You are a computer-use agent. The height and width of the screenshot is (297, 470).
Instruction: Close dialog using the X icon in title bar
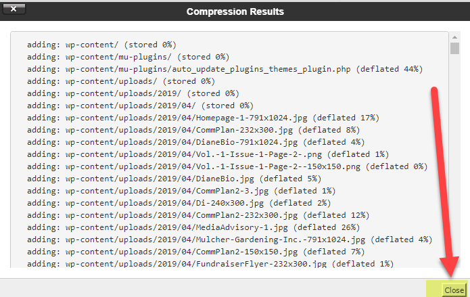pyautogui.click(x=14, y=9)
